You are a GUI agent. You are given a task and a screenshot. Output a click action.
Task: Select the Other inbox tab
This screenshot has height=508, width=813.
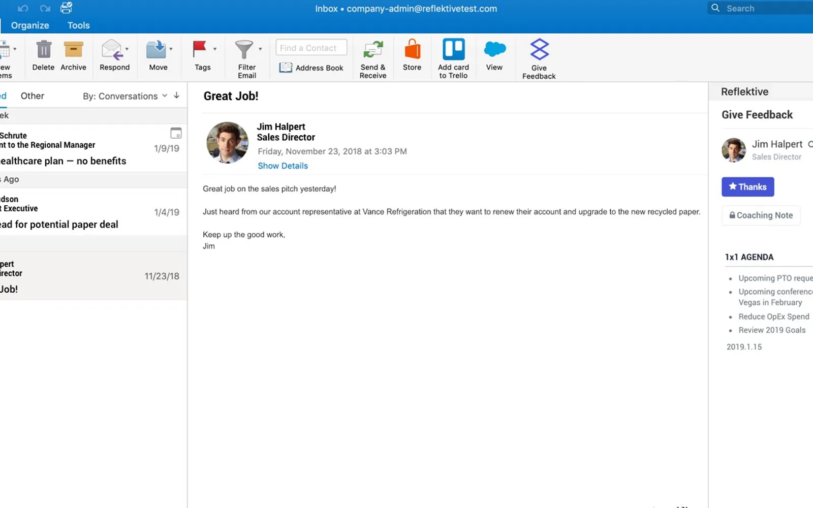pos(33,96)
